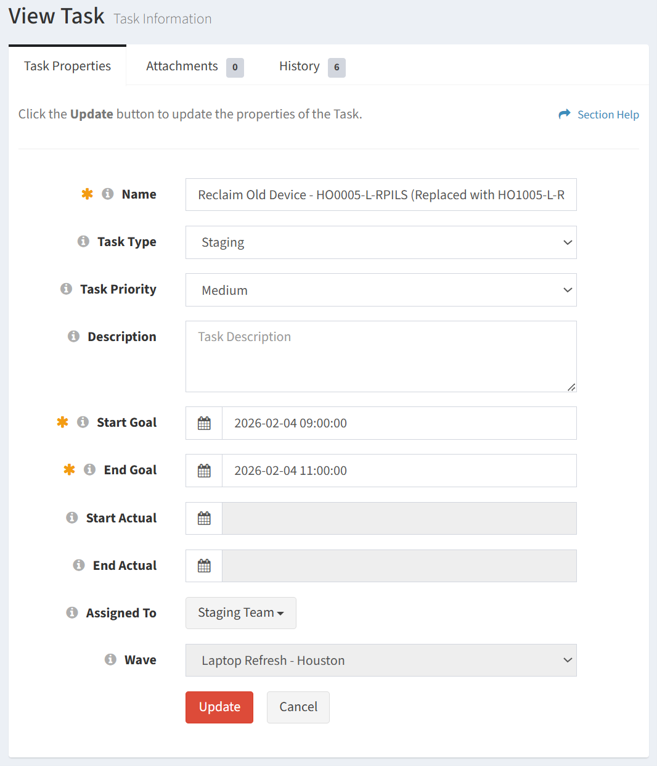Expand the Wave dropdown for Laptop Refresh - Houston
Viewport: 657px width, 766px height.
380,661
